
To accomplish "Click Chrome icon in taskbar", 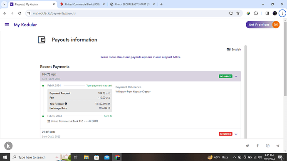I will (x=117, y=157).
